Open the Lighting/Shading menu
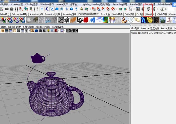Image resolution: width=176 pixels, height=124 pixels. (x=96, y=5)
